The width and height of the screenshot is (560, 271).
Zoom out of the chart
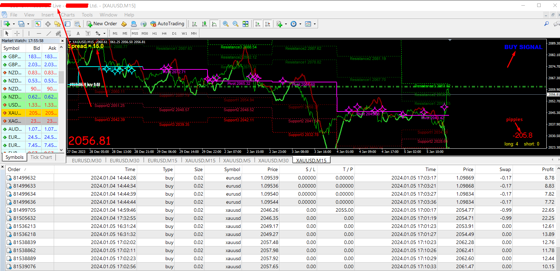(x=235, y=24)
